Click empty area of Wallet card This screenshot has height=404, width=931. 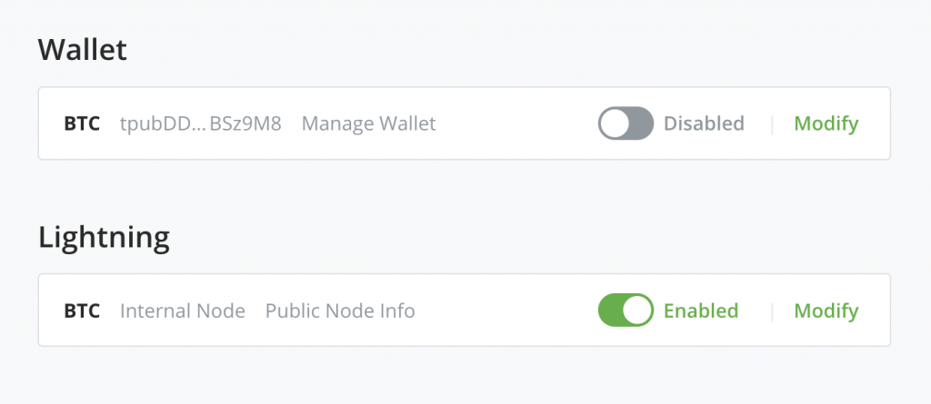point(516,123)
